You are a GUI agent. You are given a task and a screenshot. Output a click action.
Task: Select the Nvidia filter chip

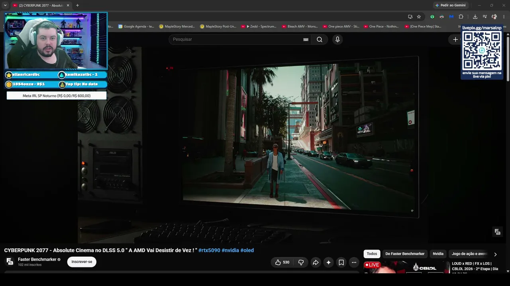tap(438, 254)
